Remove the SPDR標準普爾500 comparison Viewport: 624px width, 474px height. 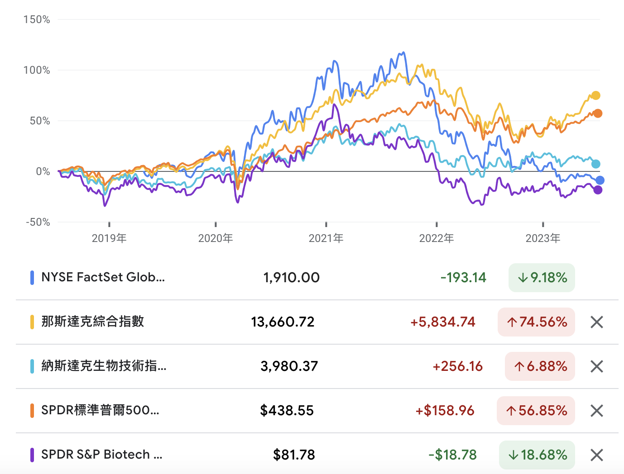[596, 410]
